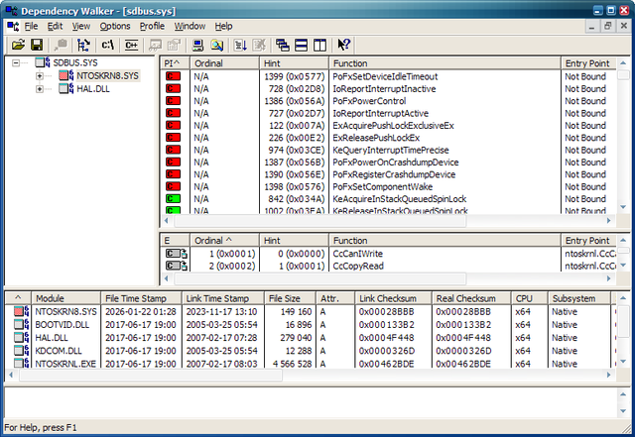The height and width of the screenshot is (437, 635).
Task: Click KDCOM.DLL icon in module list
Action: [21, 350]
